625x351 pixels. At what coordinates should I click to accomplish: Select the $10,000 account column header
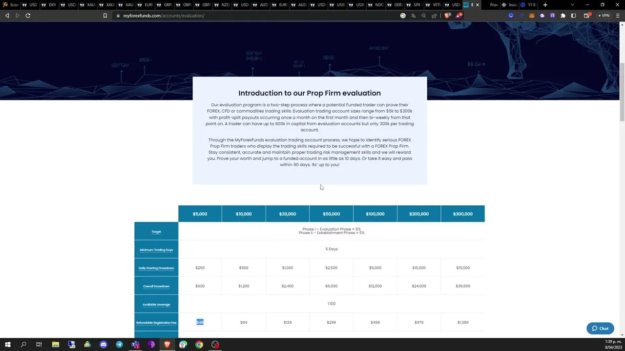(244, 214)
